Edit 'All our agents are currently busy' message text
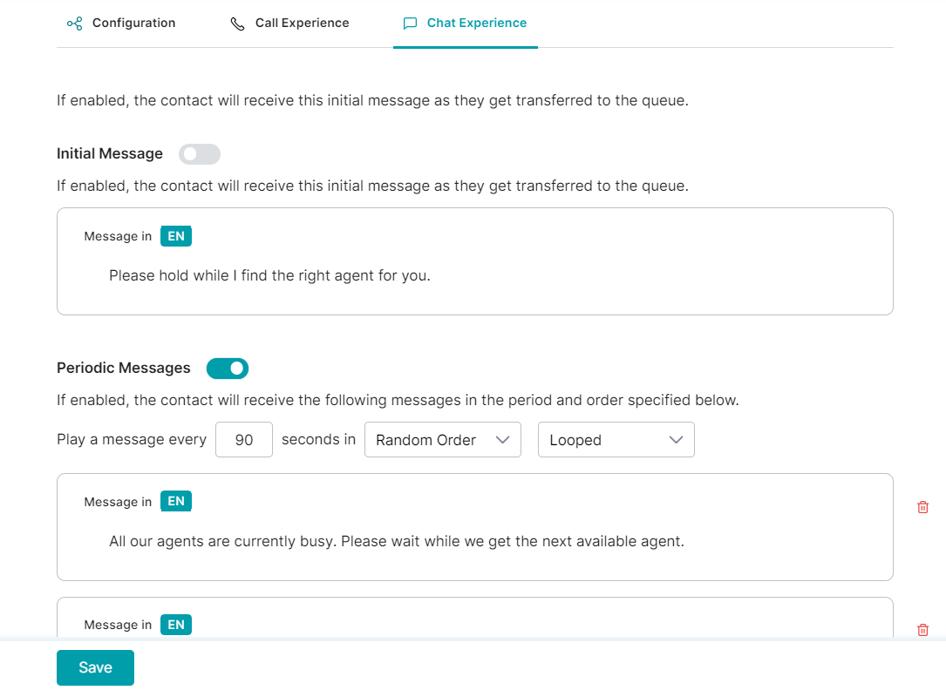946x697 pixels. tap(397, 541)
